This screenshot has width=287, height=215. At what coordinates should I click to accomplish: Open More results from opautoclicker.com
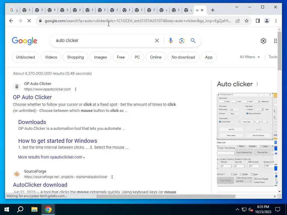52,157
